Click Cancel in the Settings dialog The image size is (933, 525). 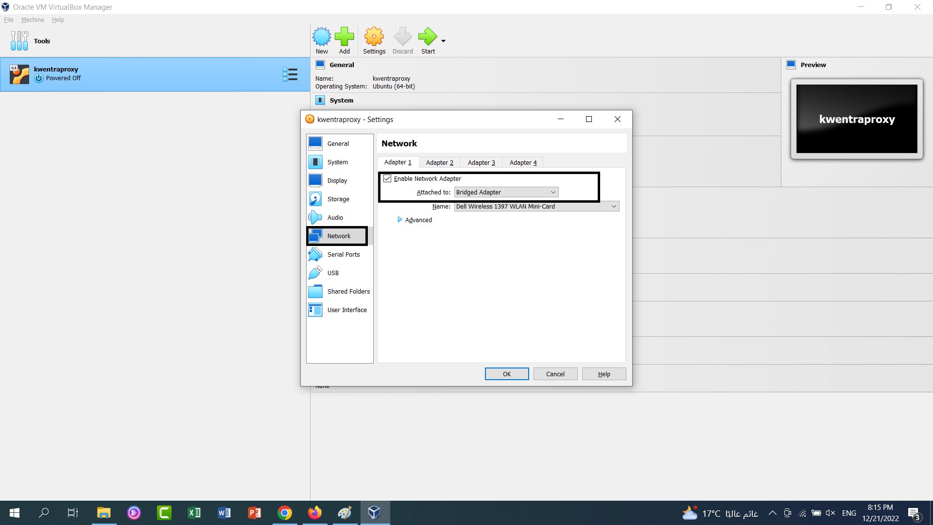click(555, 374)
